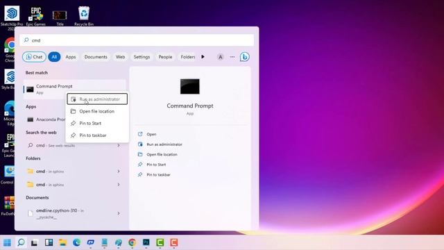Click the cmd search input field
The image size is (444, 250).
point(137,40)
